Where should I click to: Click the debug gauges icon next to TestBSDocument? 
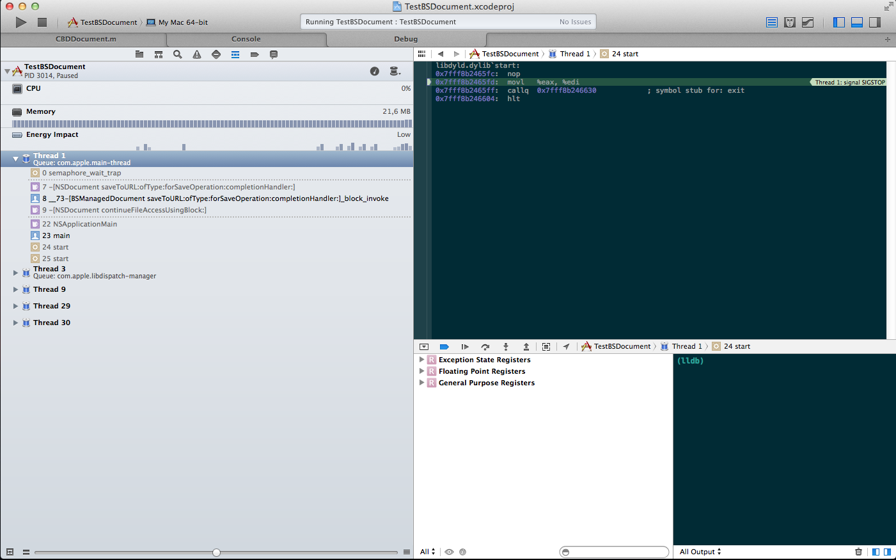(x=375, y=71)
